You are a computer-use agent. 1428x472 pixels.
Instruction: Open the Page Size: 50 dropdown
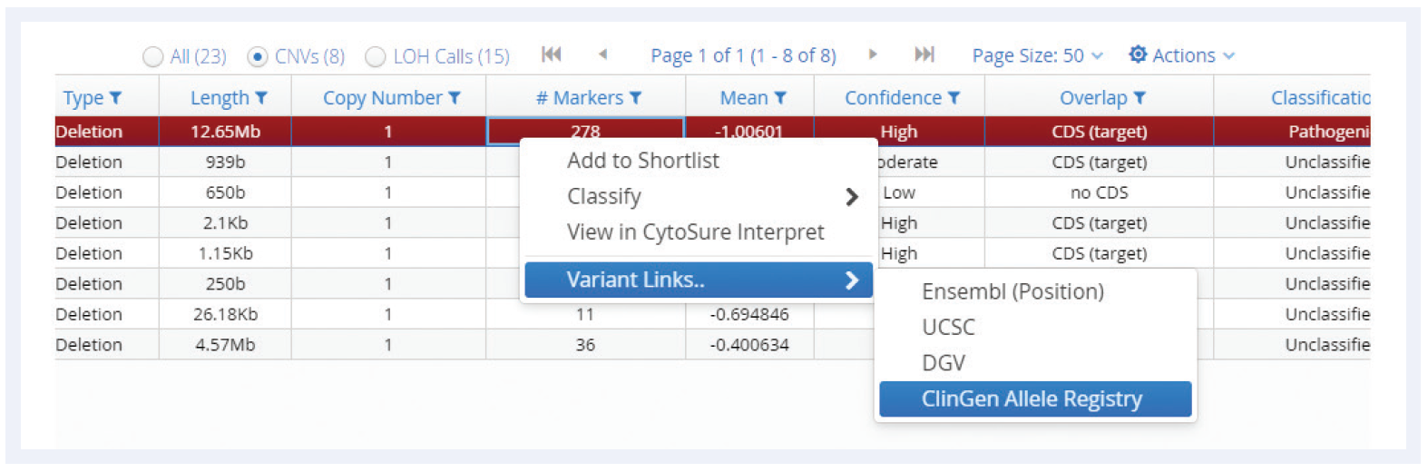(x=1037, y=56)
